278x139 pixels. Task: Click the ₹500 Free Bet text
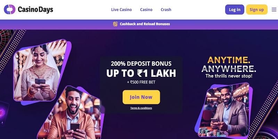point(141,82)
